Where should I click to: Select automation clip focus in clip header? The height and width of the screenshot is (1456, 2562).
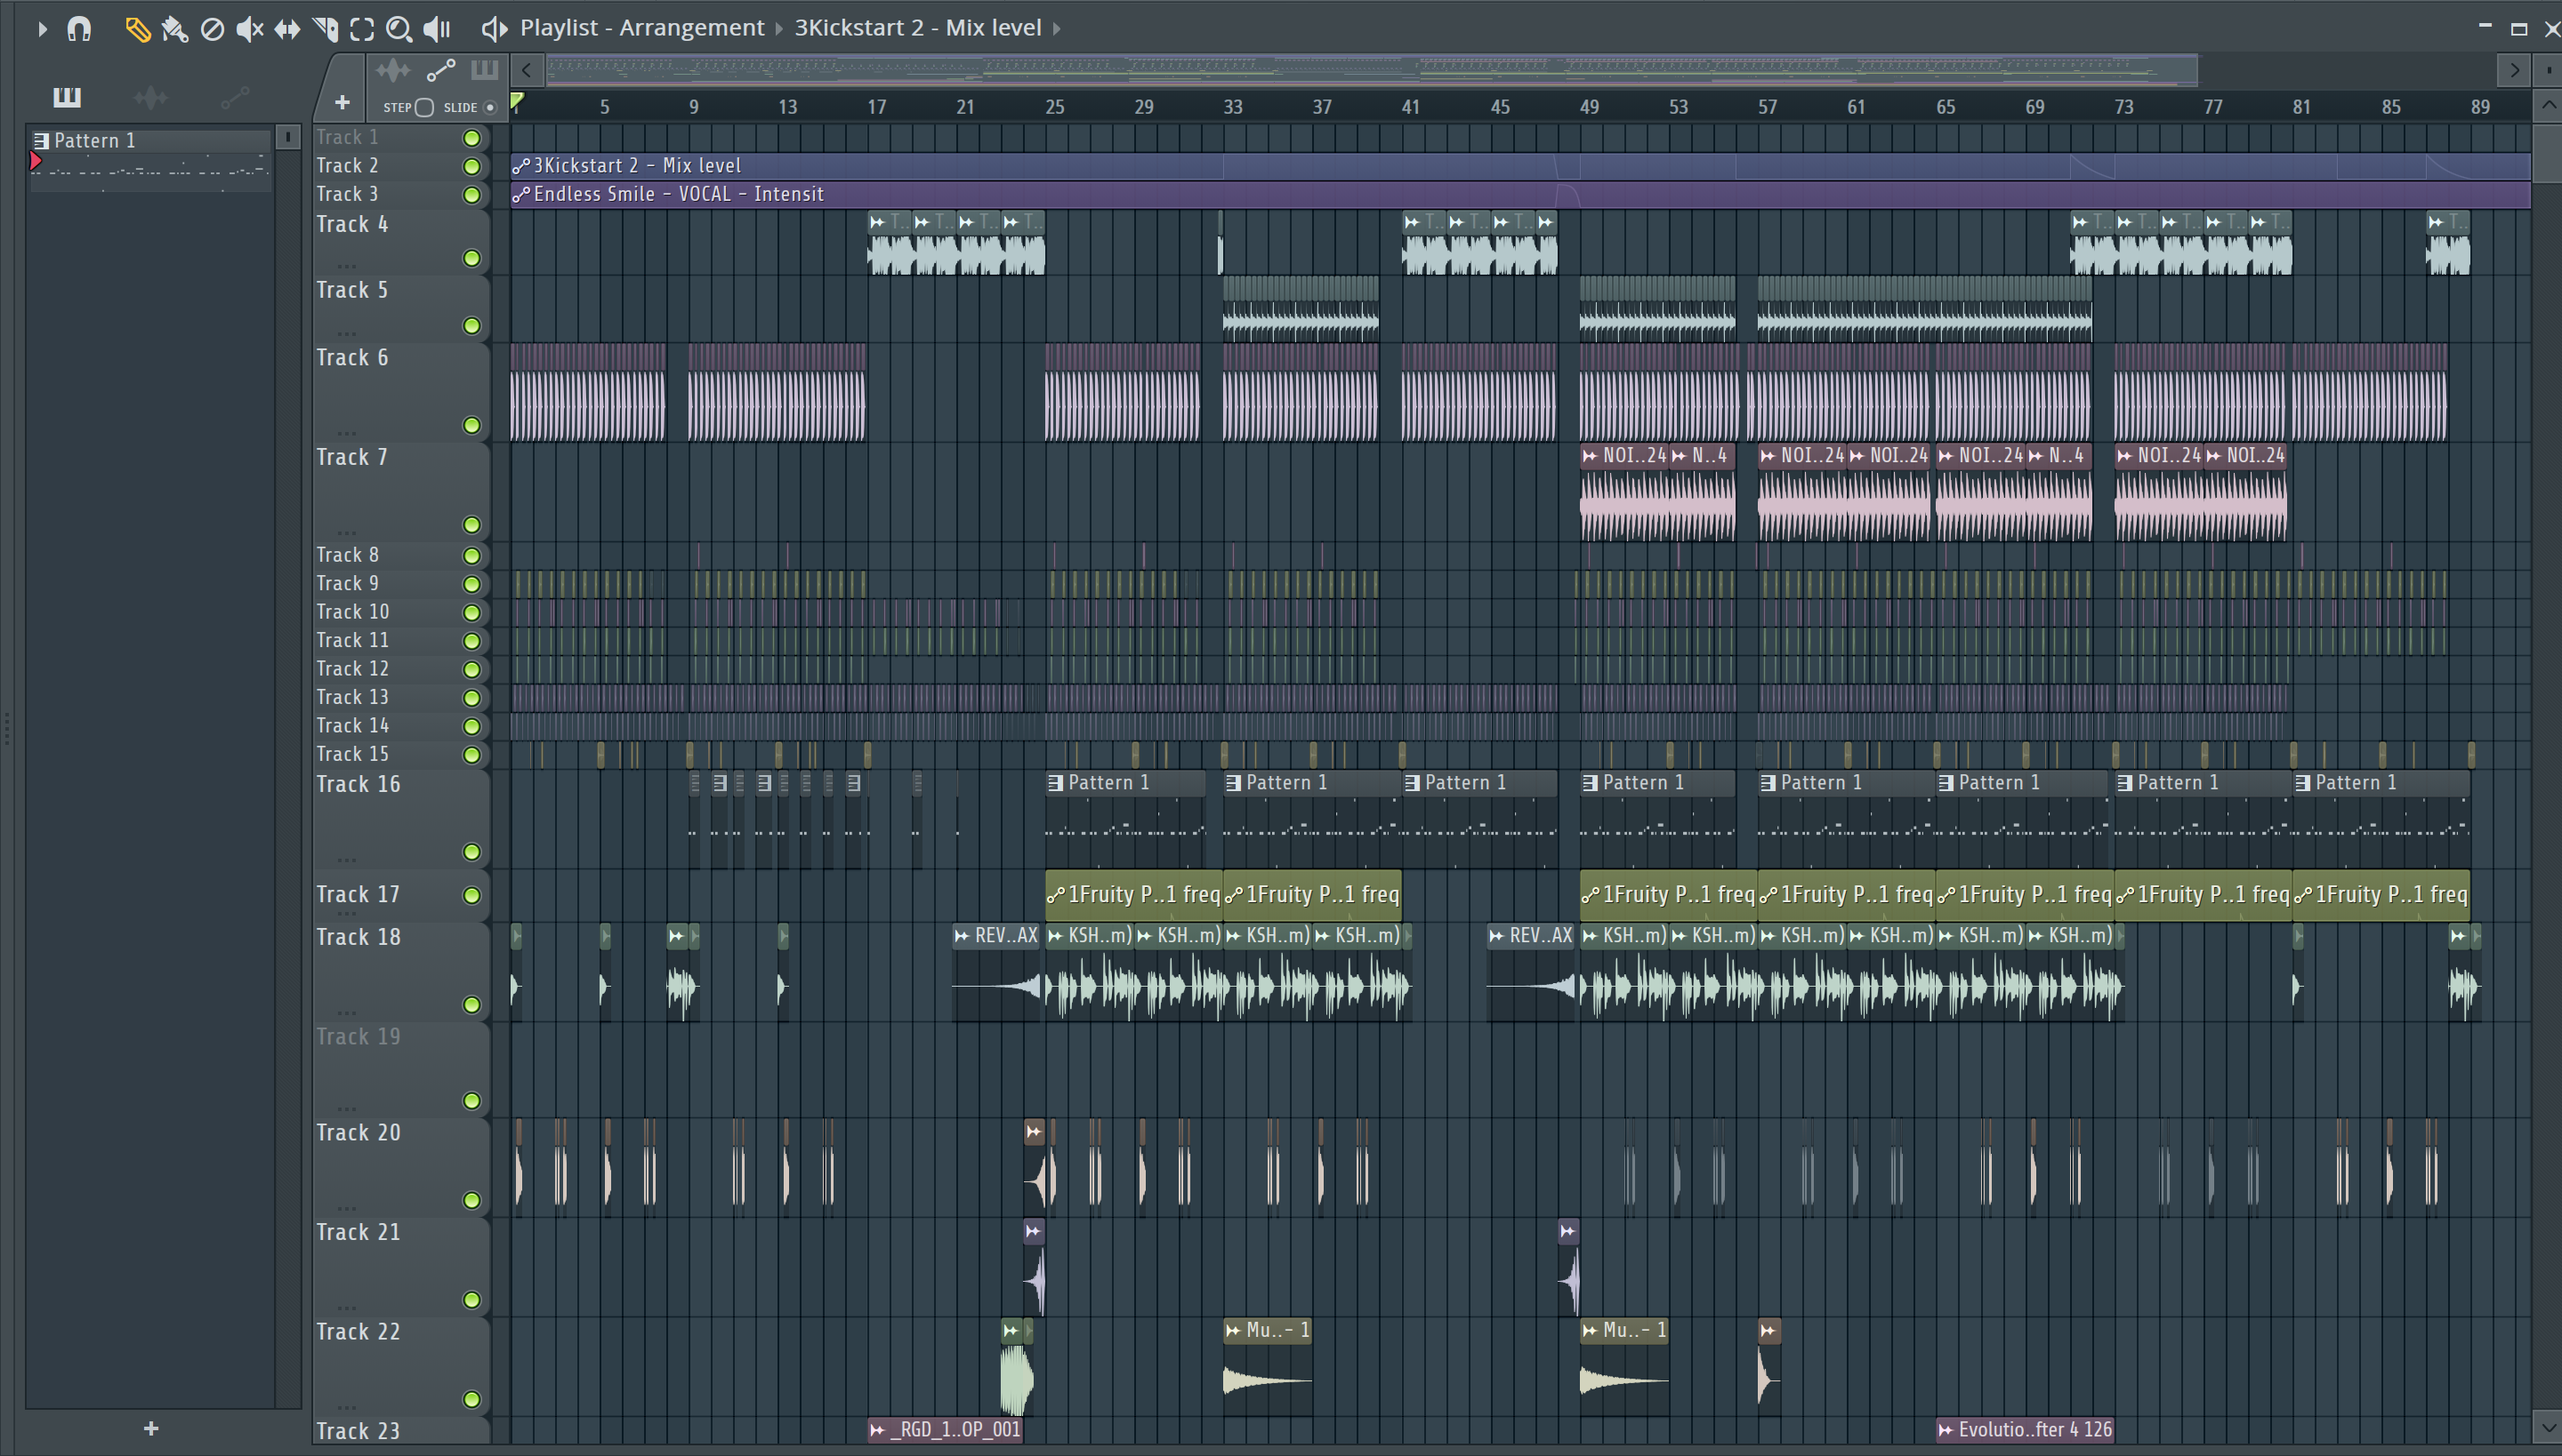[x=441, y=70]
